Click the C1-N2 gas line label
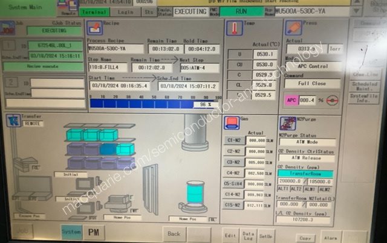This screenshot has width=387, height=243. [x=233, y=140]
